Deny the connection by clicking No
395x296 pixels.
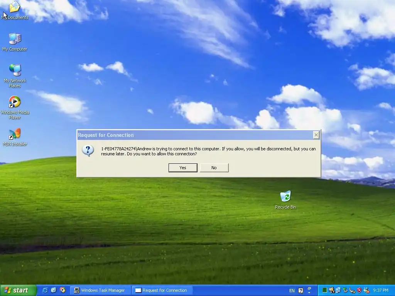pos(214,168)
